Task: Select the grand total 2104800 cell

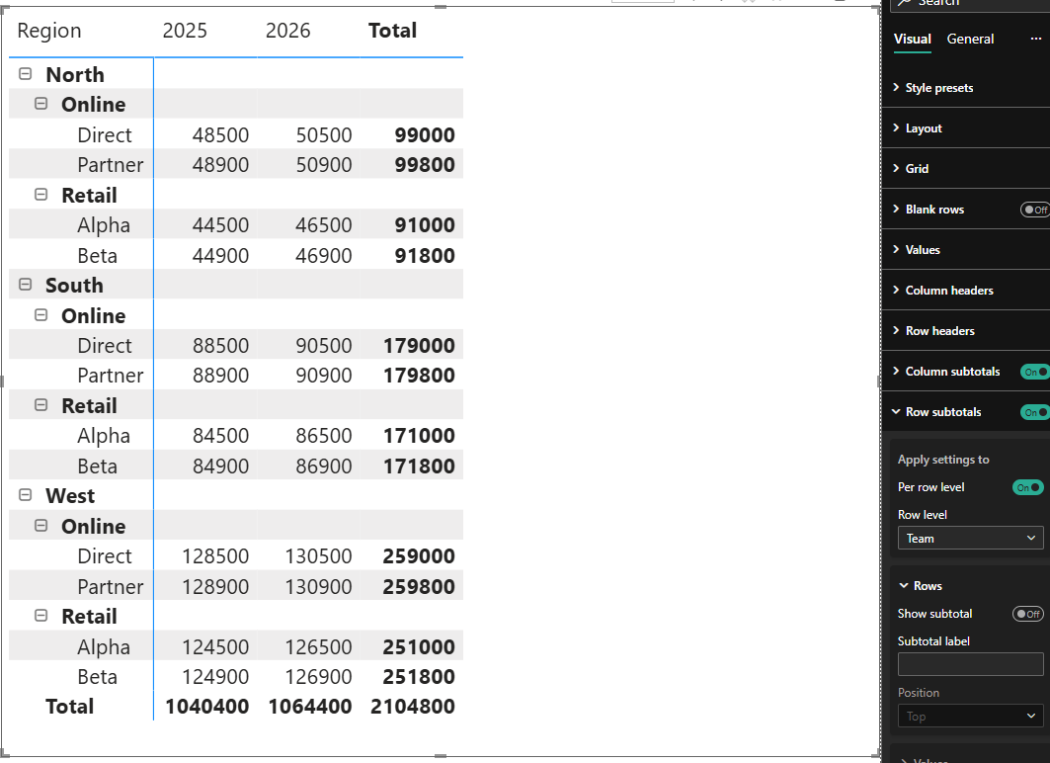Action: click(x=413, y=706)
